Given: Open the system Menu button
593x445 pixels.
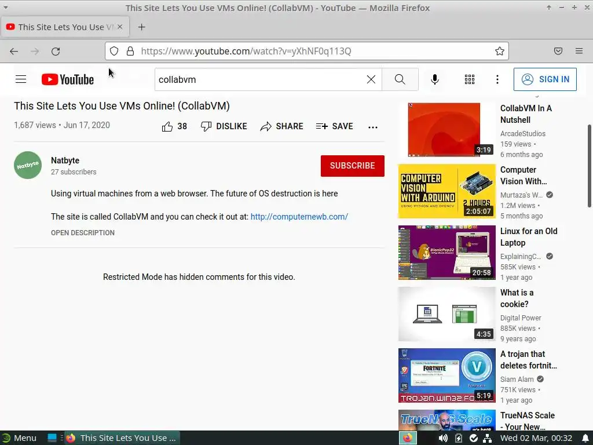Looking at the screenshot, I should [19, 438].
